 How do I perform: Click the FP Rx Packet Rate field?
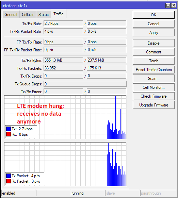(107, 50)
